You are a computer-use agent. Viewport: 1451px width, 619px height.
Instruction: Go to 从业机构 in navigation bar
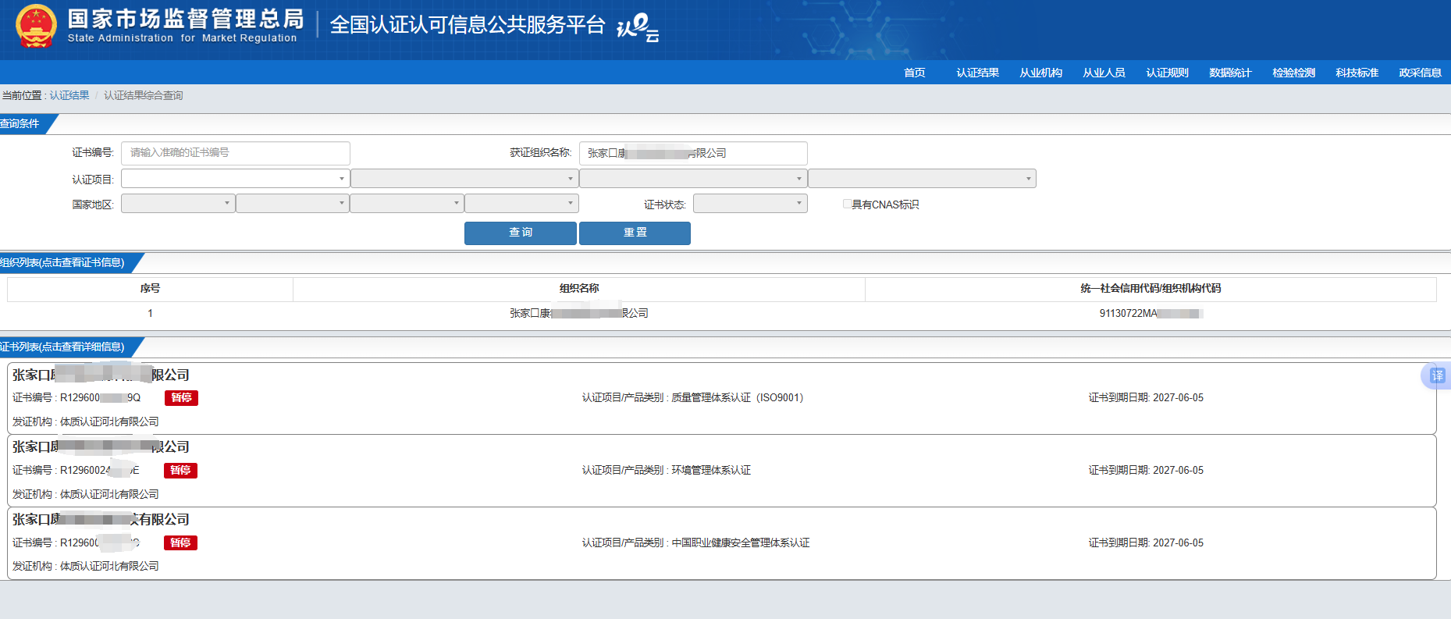click(x=1040, y=73)
